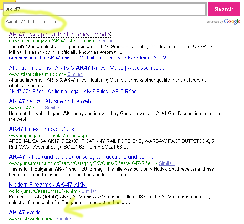Open 'Comparison of the AK-47 and ...' sublink
The image size is (244, 224).
(42, 58)
